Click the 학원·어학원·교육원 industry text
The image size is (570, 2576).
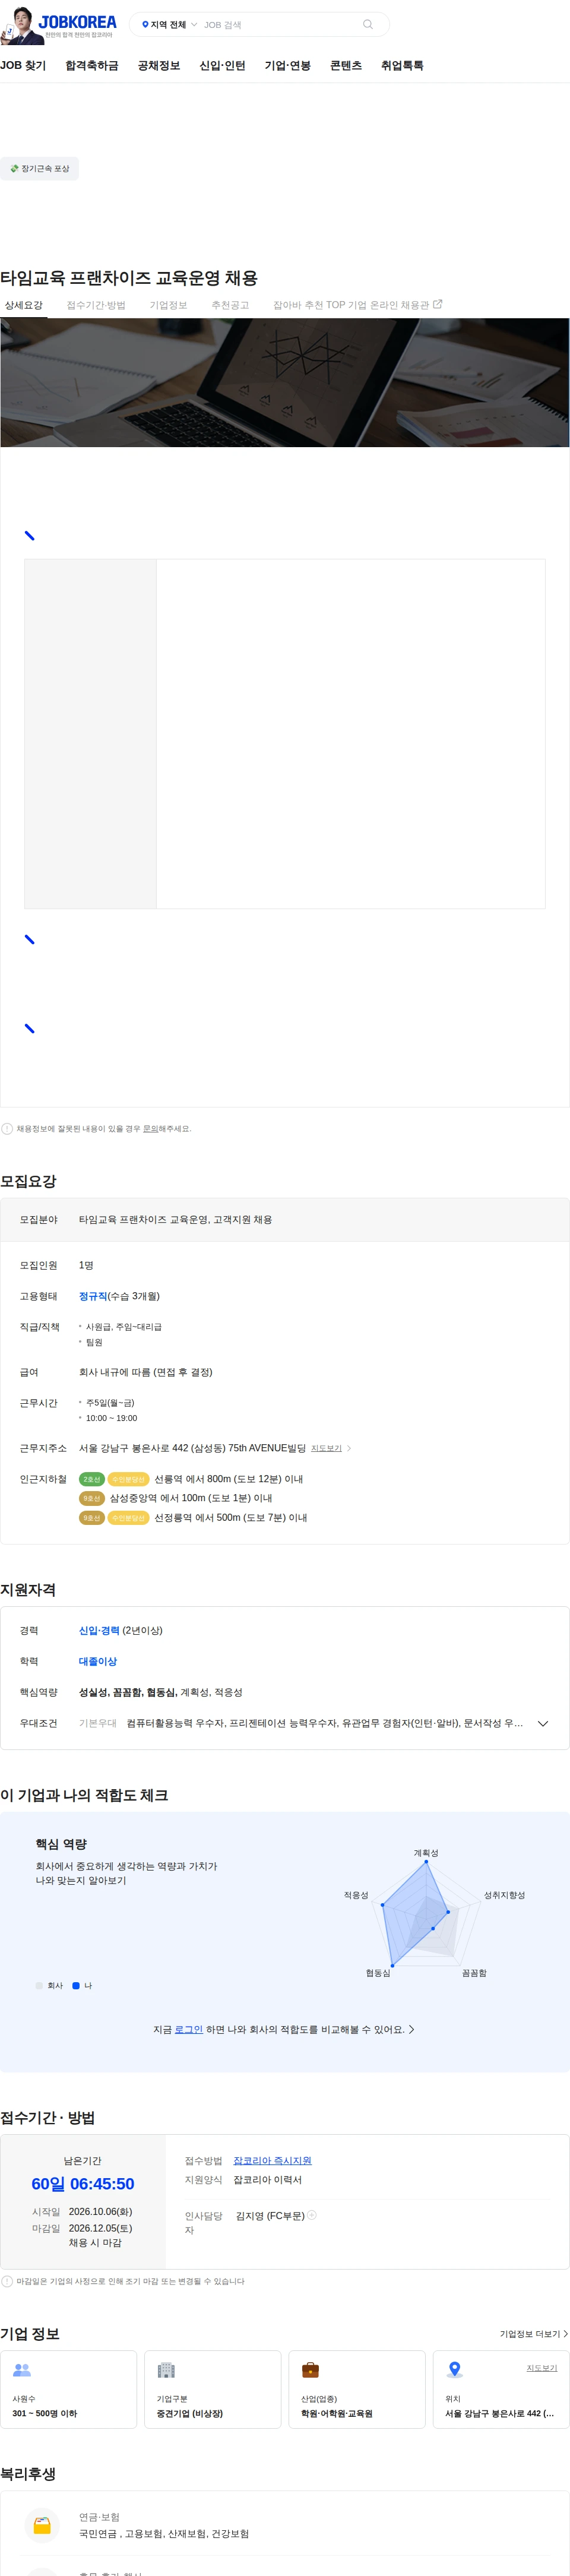click(x=337, y=2412)
